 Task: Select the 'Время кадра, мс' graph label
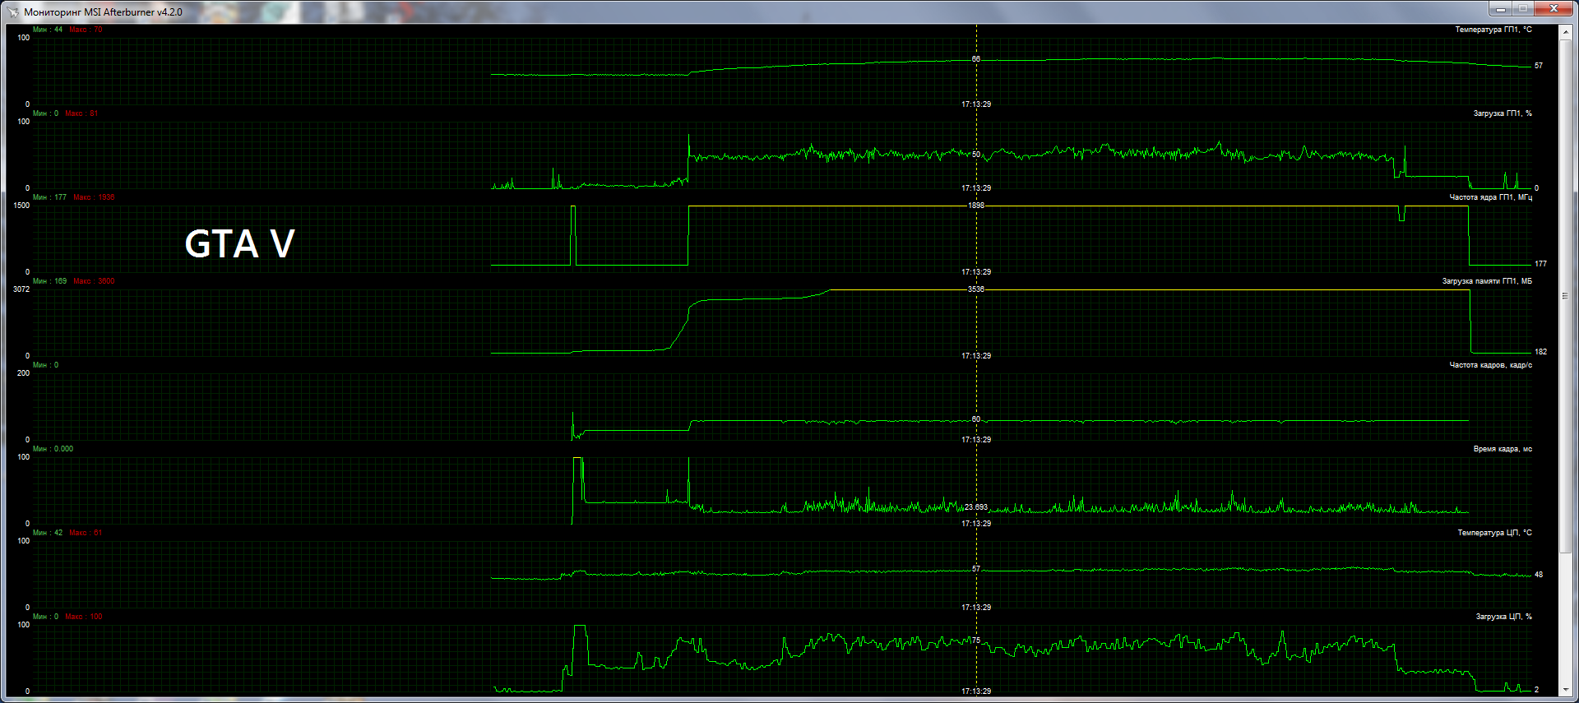tap(1503, 449)
